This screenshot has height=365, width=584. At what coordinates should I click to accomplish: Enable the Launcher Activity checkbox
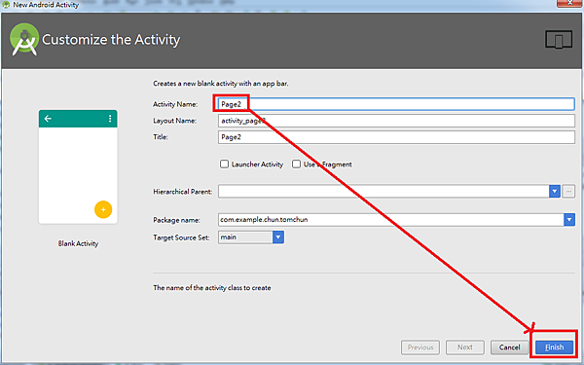point(224,164)
